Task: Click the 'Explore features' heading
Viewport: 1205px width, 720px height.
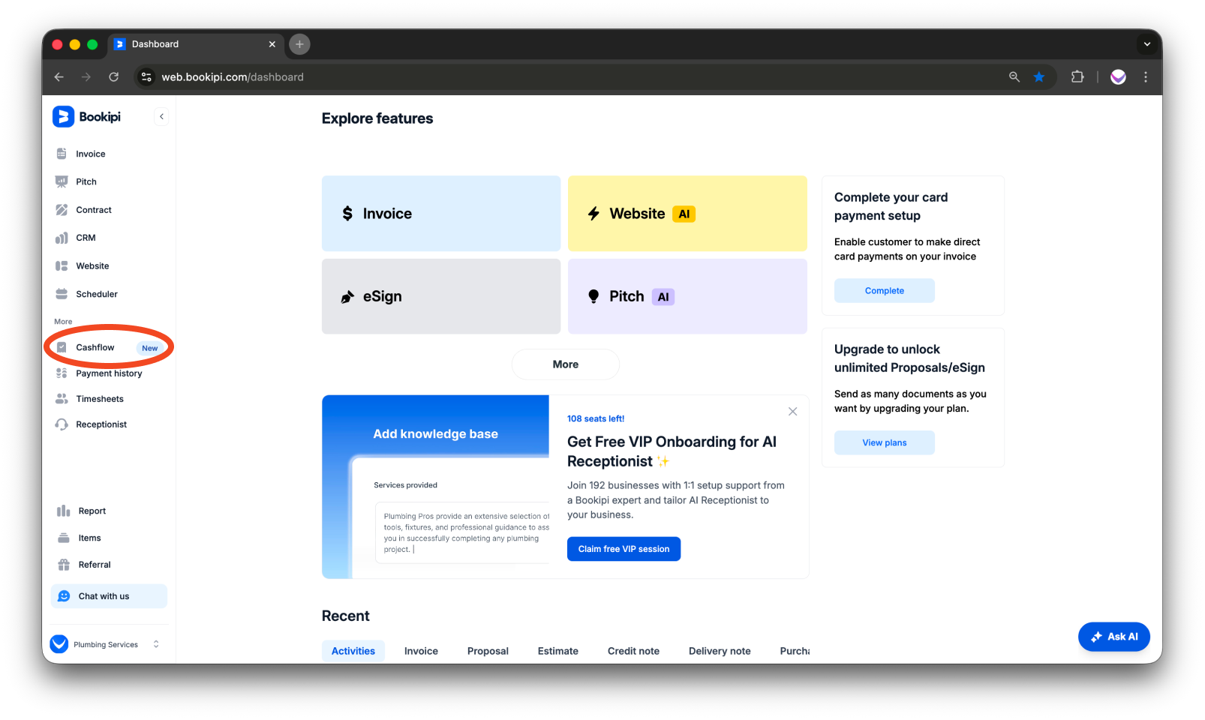Action: 377,118
